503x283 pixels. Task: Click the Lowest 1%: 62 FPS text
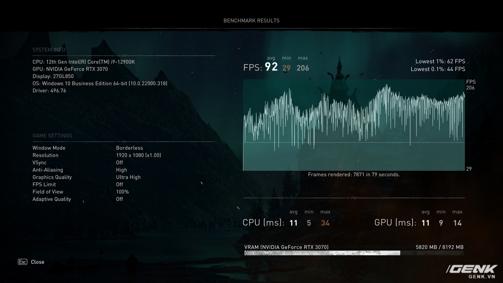tap(440, 61)
